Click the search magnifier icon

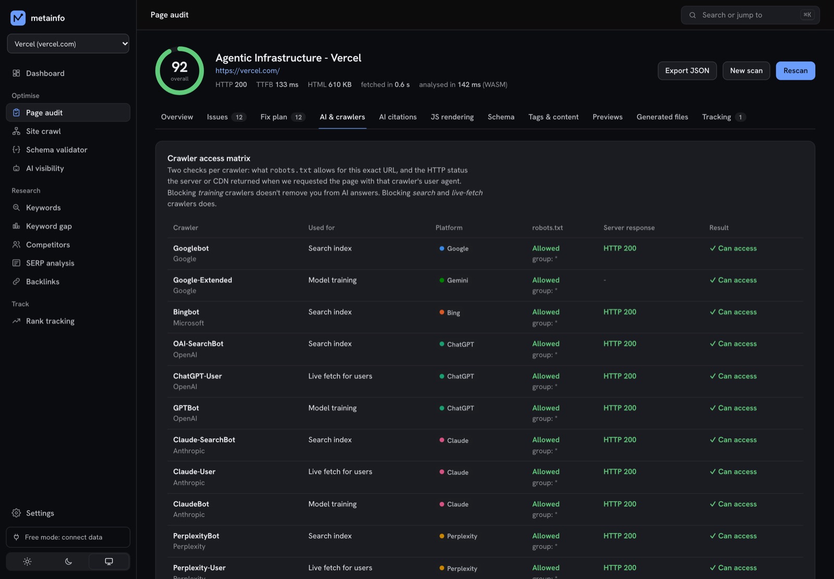tap(692, 15)
